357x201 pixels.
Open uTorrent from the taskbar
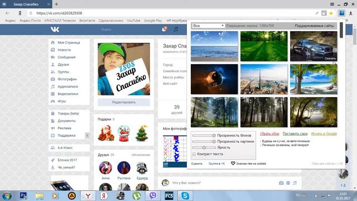(x=137, y=196)
